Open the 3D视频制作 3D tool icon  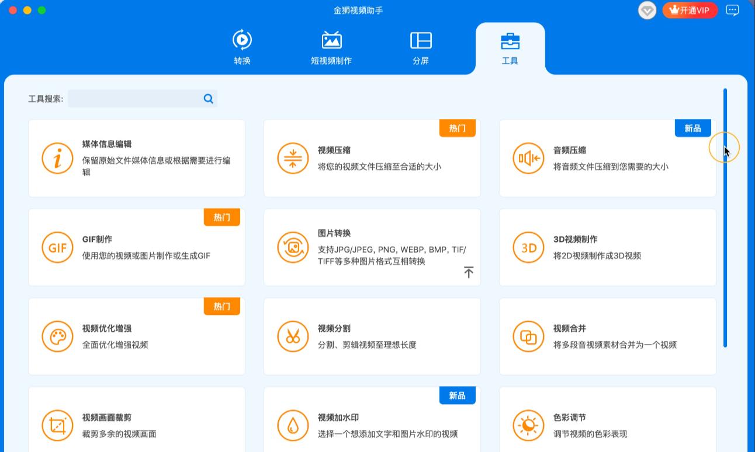(528, 247)
